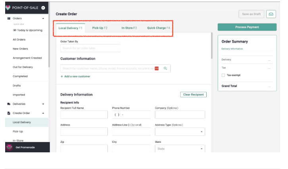The height and width of the screenshot is (169, 288).
Task: Click the cash drawer icon button
Action: 271,14
